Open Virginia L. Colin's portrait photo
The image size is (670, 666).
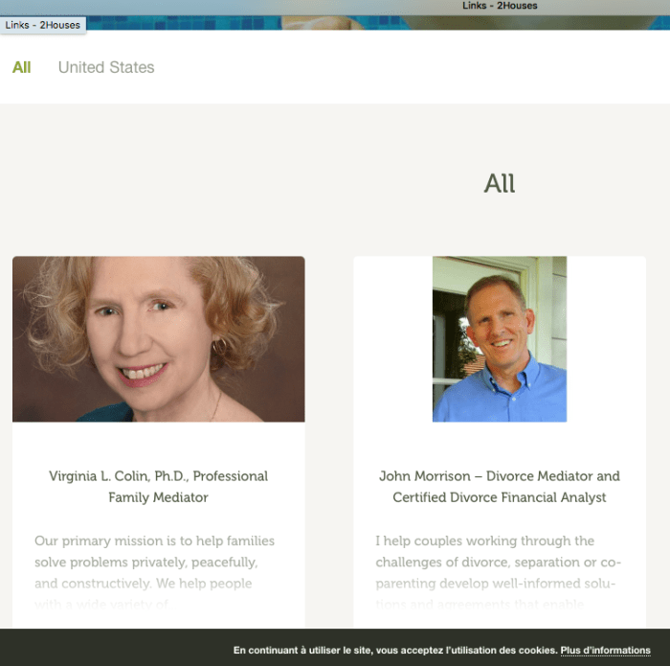158,338
